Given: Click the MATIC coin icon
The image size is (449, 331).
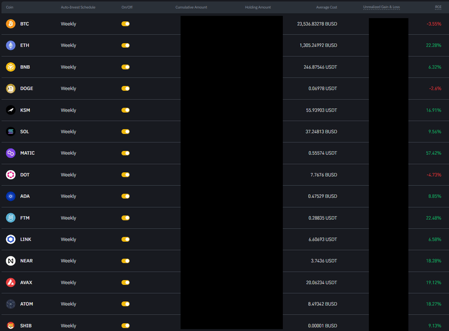Looking at the screenshot, I should click(11, 153).
